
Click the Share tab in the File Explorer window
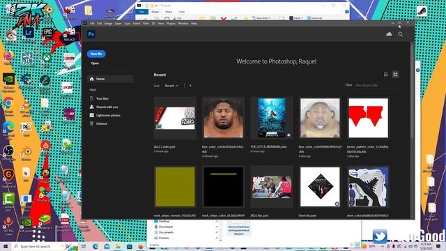coord(169,12)
